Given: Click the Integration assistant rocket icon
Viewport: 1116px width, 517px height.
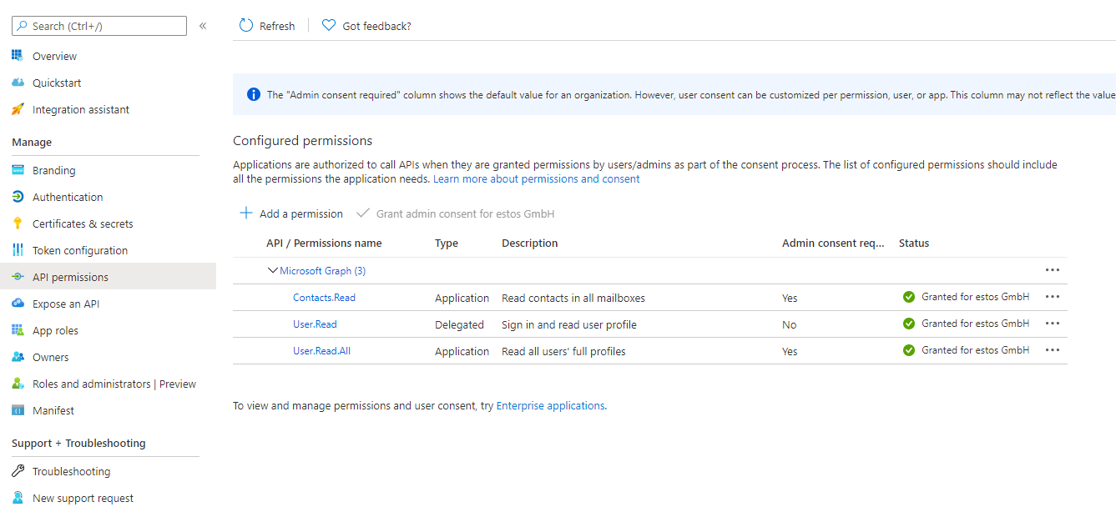Looking at the screenshot, I should click(x=18, y=109).
